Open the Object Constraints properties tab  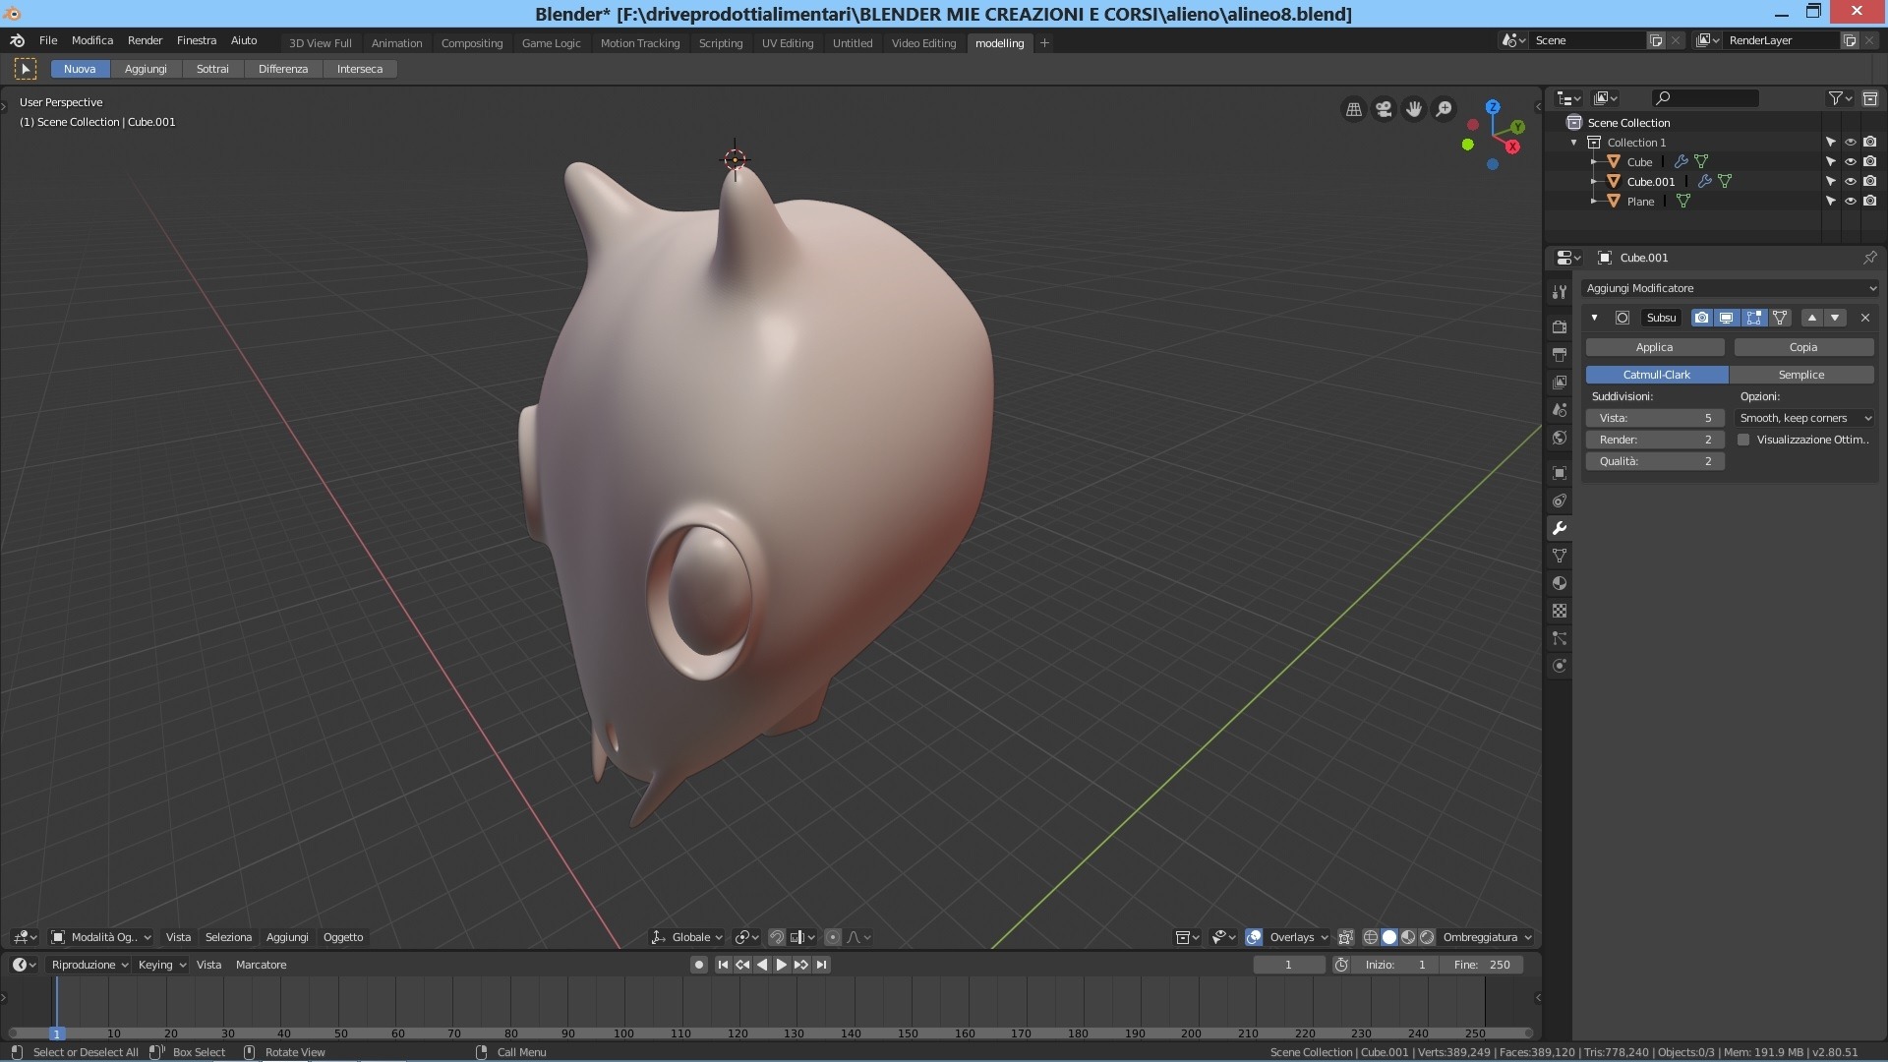pos(1560,501)
